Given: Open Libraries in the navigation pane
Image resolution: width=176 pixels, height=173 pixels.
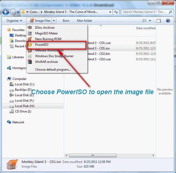Looking at the screenshot, I should tap(18, 57).
